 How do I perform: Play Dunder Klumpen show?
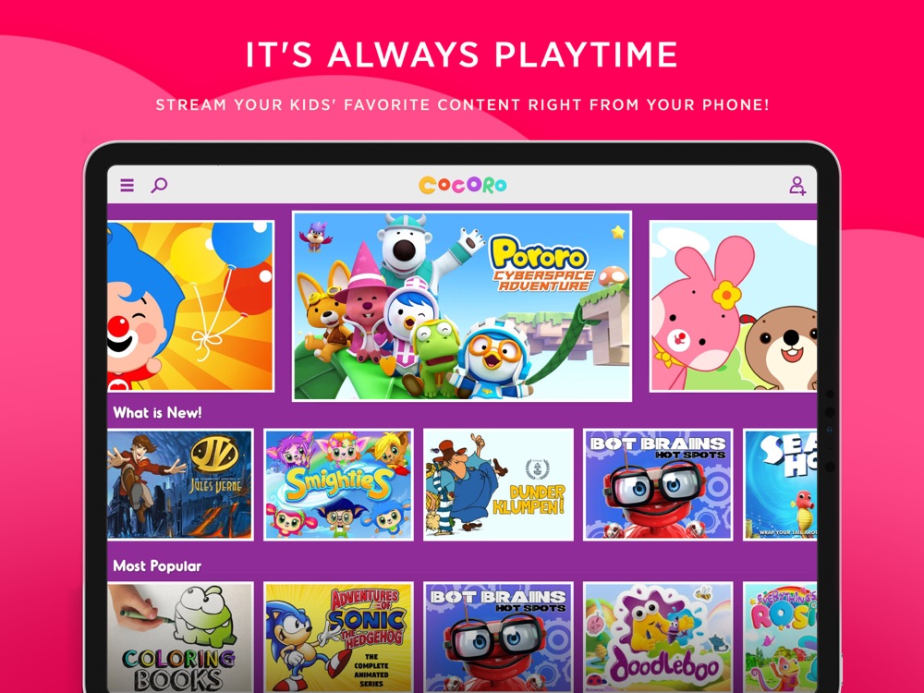498,484
